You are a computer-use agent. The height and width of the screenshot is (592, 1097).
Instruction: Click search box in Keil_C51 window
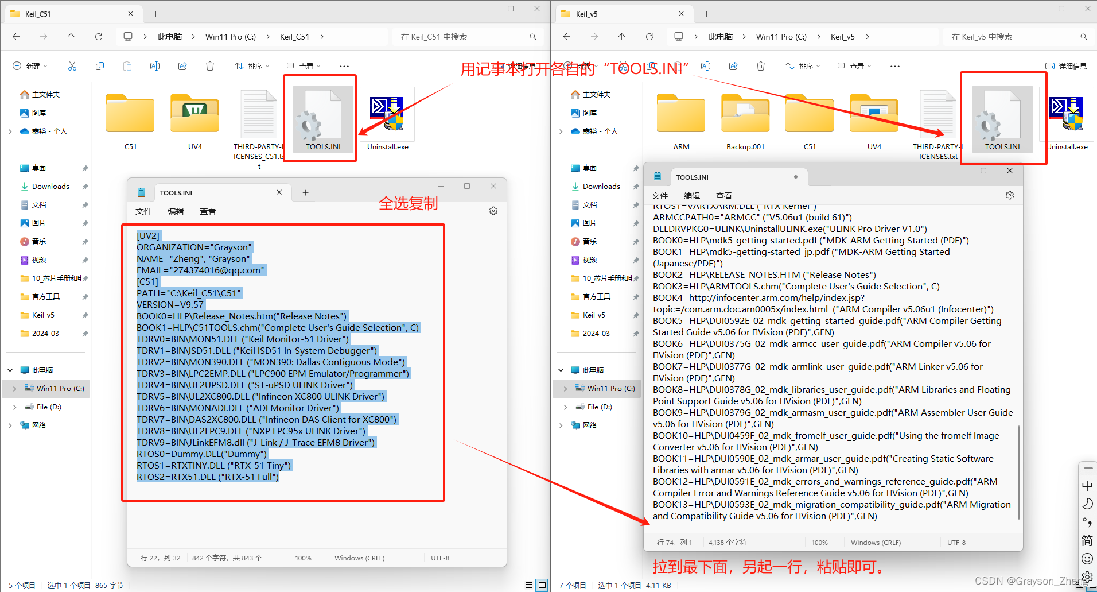[468, 37]
